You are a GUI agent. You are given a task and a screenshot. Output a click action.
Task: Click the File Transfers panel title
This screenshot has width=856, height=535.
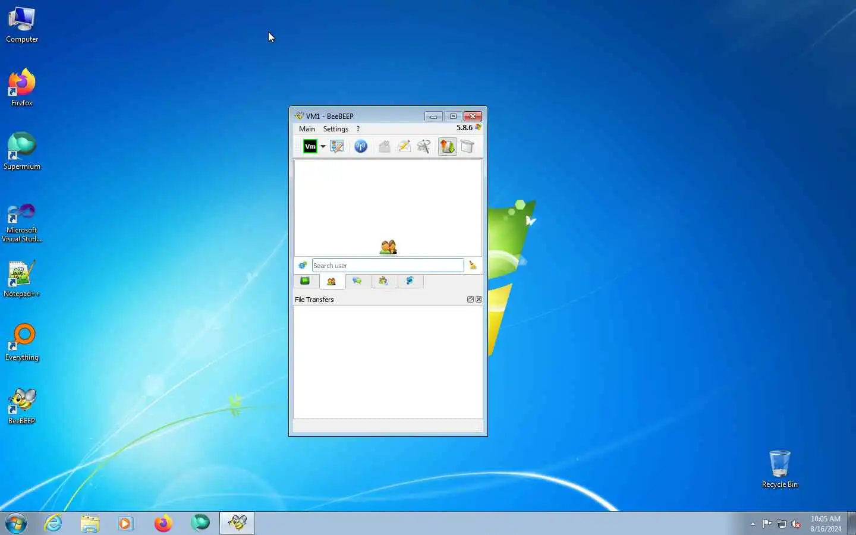314,300
